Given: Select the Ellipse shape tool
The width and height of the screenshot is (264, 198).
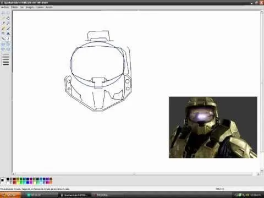Looking at the screenshot, I should (3, 49).
